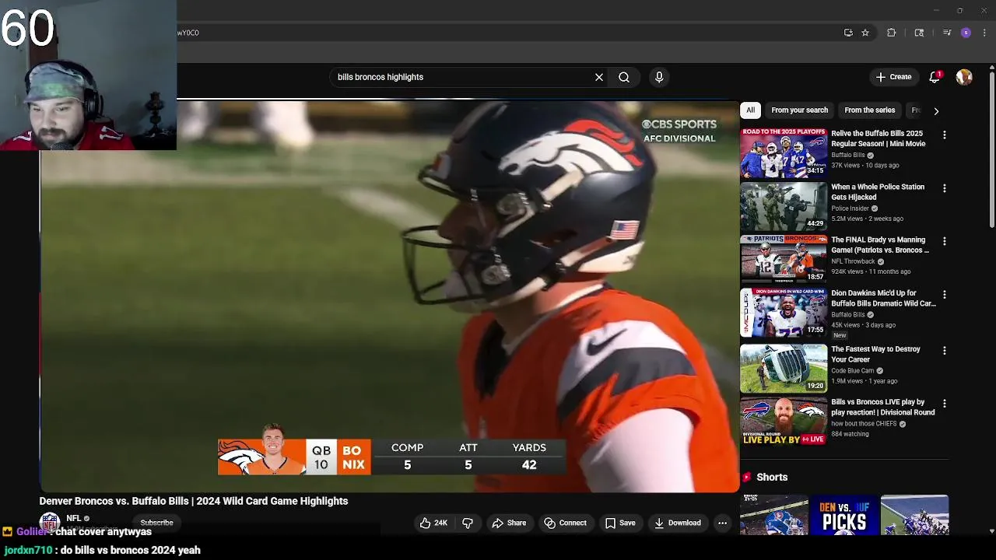Open the browser extensions puzzle icon
Screen dimensions: 996x560
click(x=892, y=33)
